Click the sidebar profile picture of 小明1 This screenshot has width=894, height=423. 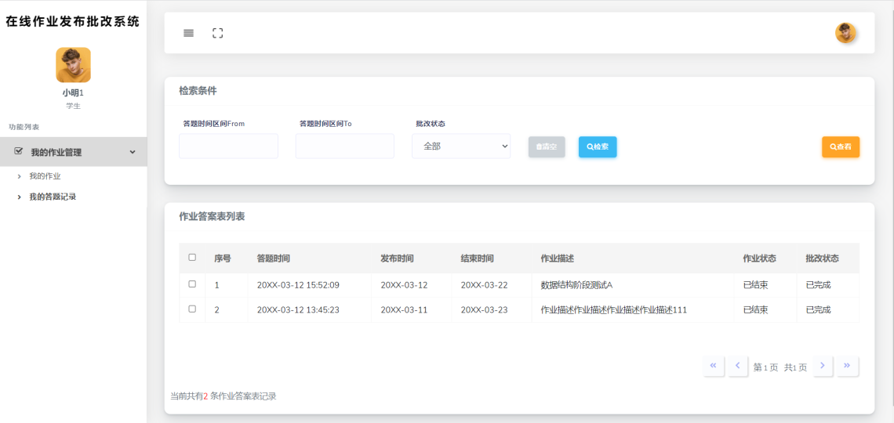point(73,65)
